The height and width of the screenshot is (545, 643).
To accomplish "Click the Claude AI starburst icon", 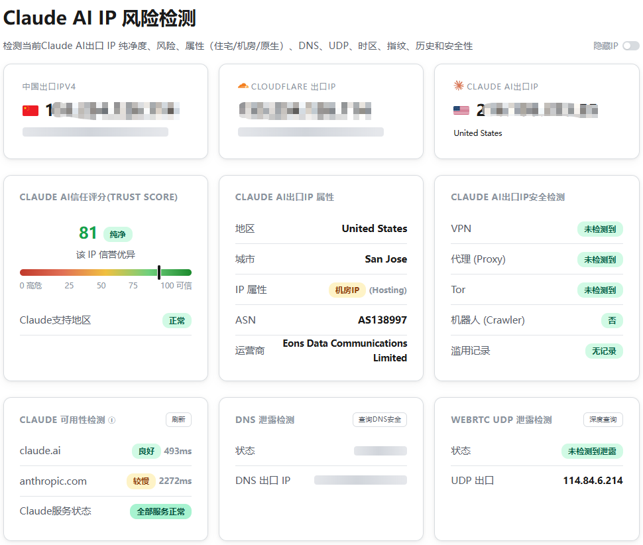I will tap(459, 86).
